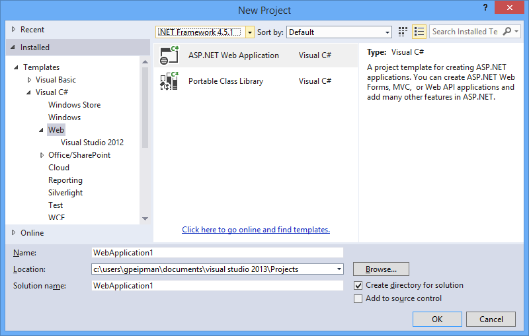Collapse the Visual C# node arrow
This screenshot has height=336, width=529.
28,92
